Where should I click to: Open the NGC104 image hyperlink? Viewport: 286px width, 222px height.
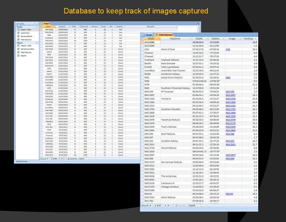point(230,92)
